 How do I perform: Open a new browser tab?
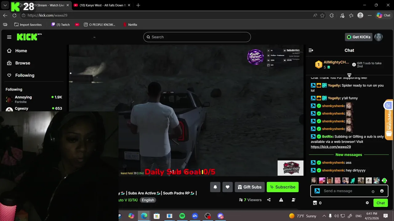click(138, 5)
